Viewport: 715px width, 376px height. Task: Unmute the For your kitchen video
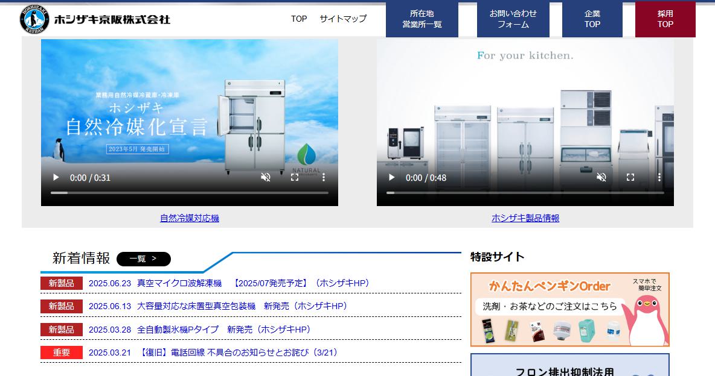pyautogui.click(x=601, y=178)
